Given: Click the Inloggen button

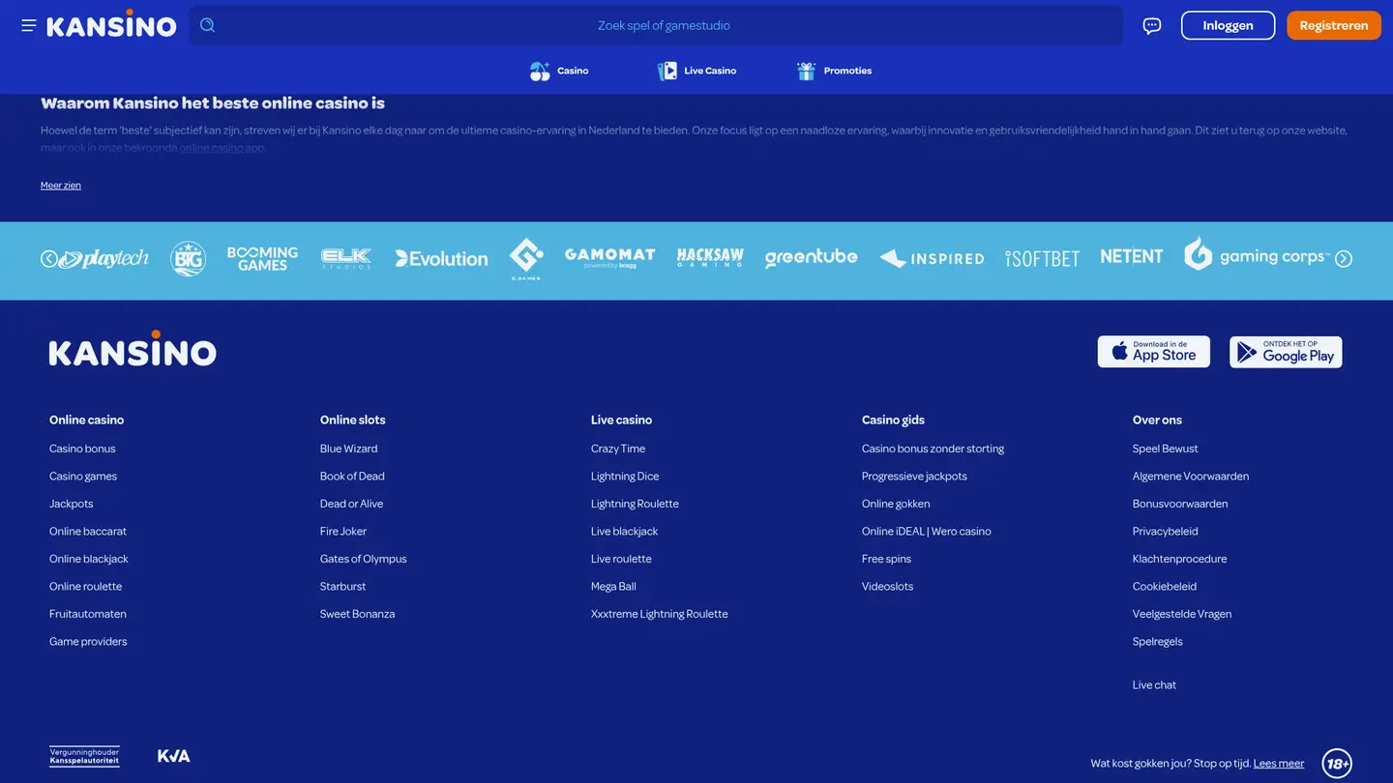Looking at the screenshot, I should (1228, 26).
